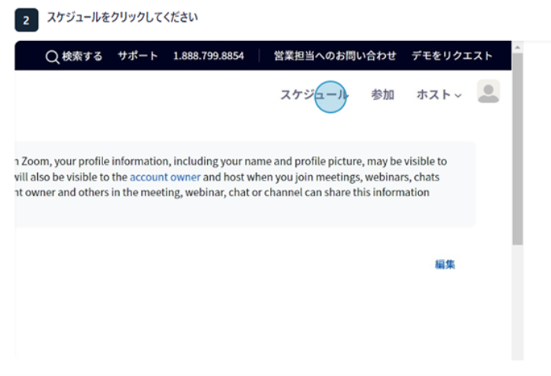Click the blue 編集 link

pos(445,264)
